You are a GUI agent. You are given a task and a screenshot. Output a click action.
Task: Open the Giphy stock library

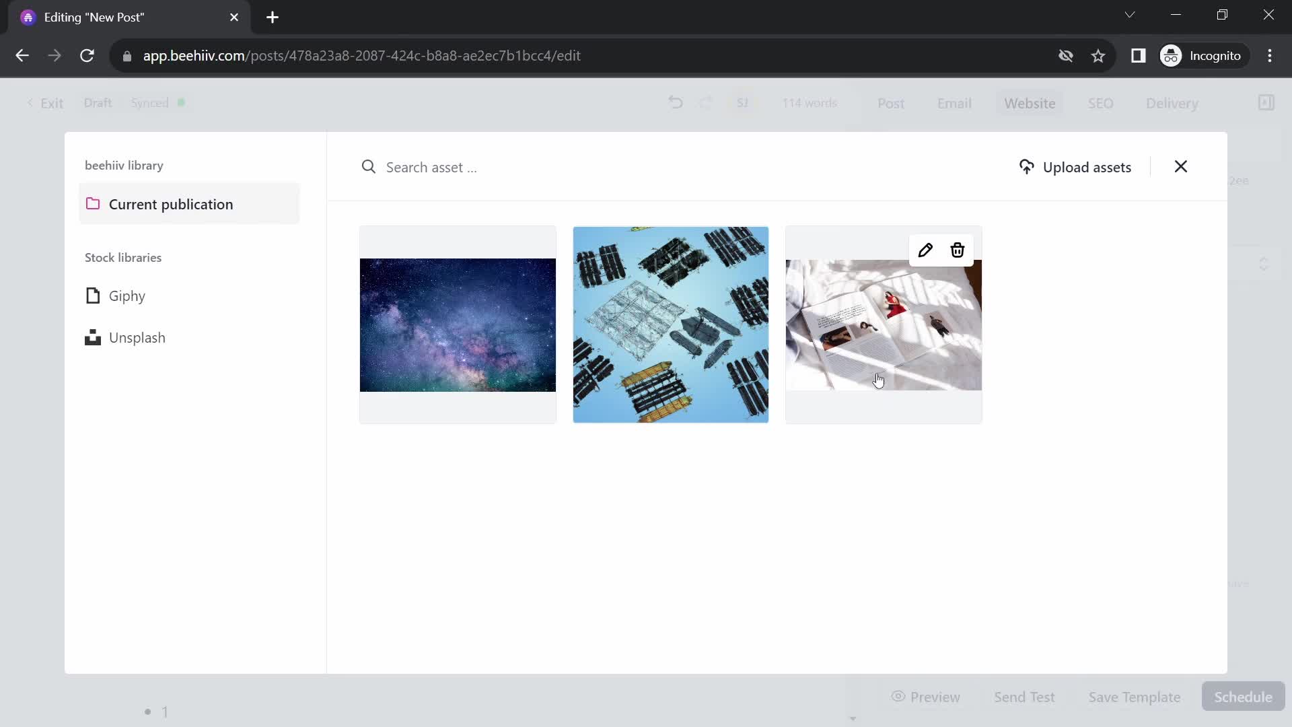click(x=127, y=295)
